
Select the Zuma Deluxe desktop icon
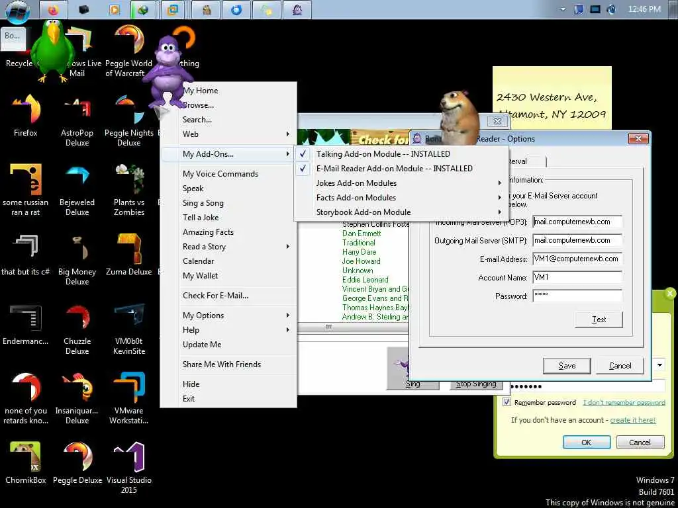pos(129,255)
